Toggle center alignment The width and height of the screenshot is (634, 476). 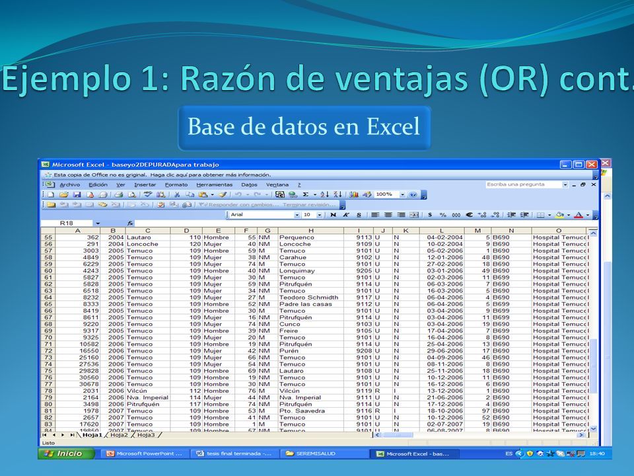point(388,215)
